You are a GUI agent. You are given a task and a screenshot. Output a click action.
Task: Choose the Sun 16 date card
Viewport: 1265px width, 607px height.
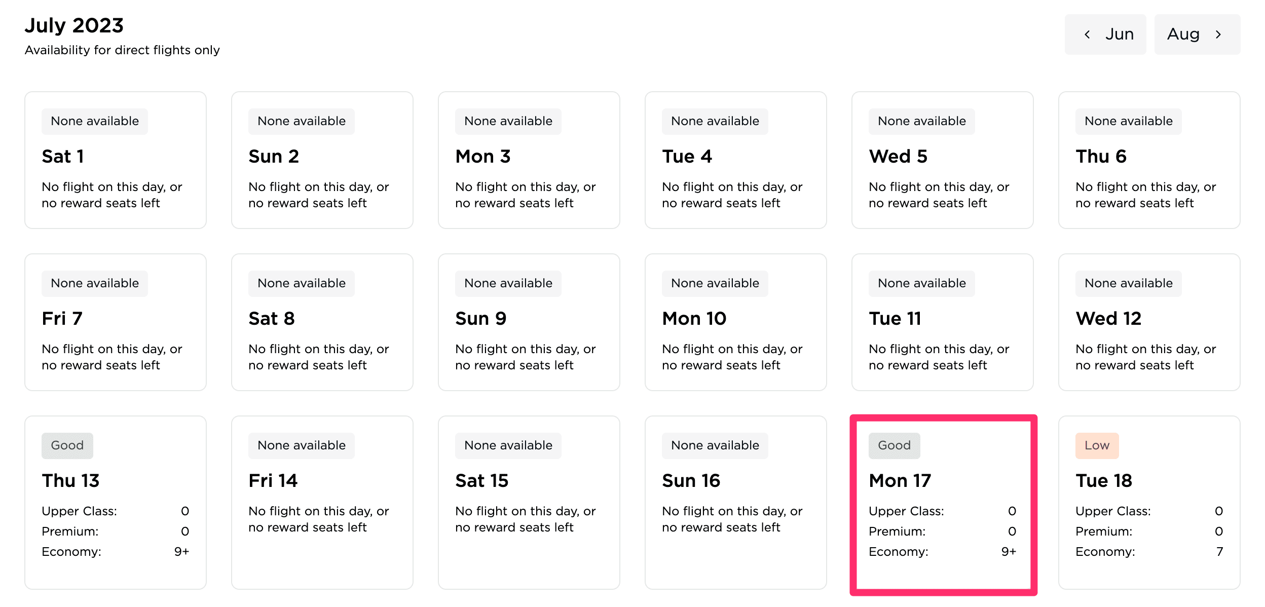point(735,502)
